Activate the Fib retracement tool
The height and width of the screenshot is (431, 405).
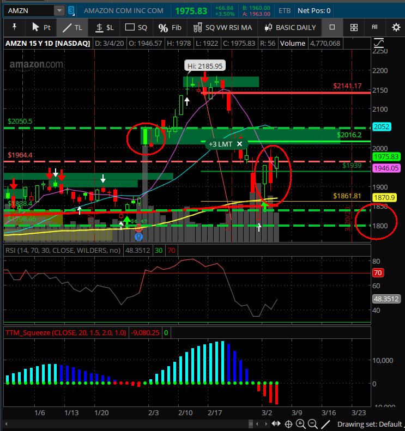[x=170, y=27]
